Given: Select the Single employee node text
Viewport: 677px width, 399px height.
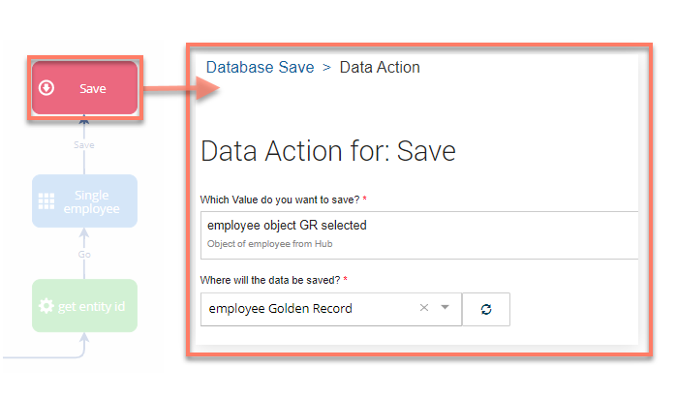Looking at the screenshot, I should pyautogui.click(x=92, y=200).
